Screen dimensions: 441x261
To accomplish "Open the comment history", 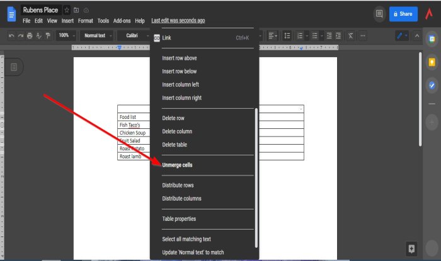I will pyautogui.click(x=379, y=14).
